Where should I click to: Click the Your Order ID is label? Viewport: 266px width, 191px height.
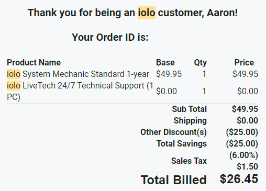click(110, 37)
